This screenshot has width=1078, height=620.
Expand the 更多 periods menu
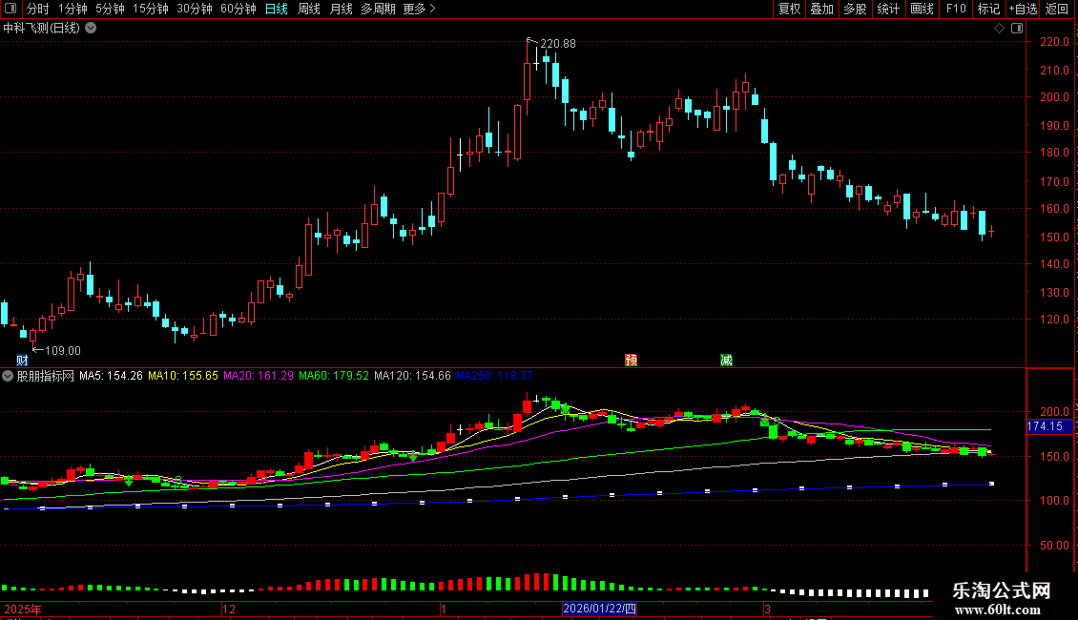[x=419, y=9]
